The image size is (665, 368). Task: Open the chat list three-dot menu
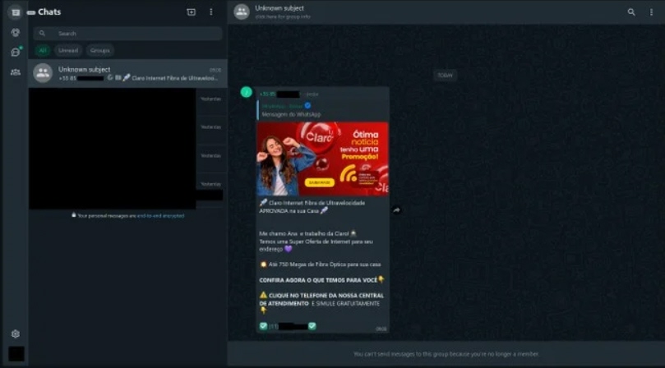(x=211, y=11)
